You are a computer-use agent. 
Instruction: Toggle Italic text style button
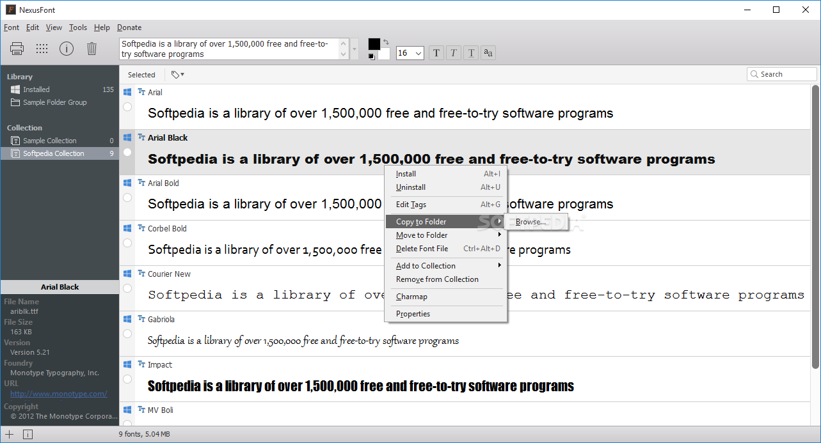coord(454,52)
